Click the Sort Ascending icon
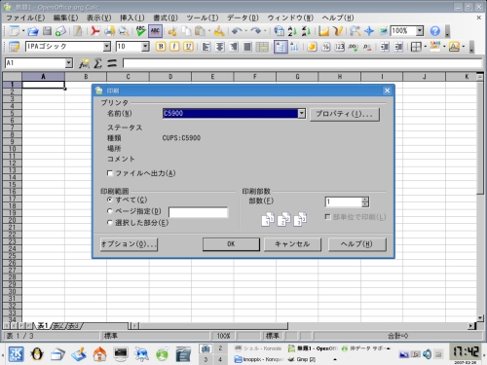This screenshot has height=365, width=487. 292,31
